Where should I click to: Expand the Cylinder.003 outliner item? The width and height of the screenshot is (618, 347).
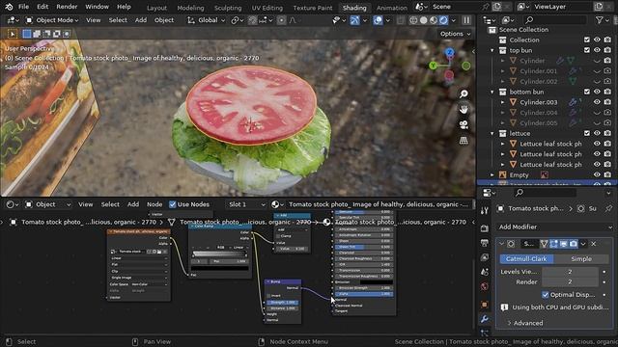pyautogui.click(x=502, y=102)
